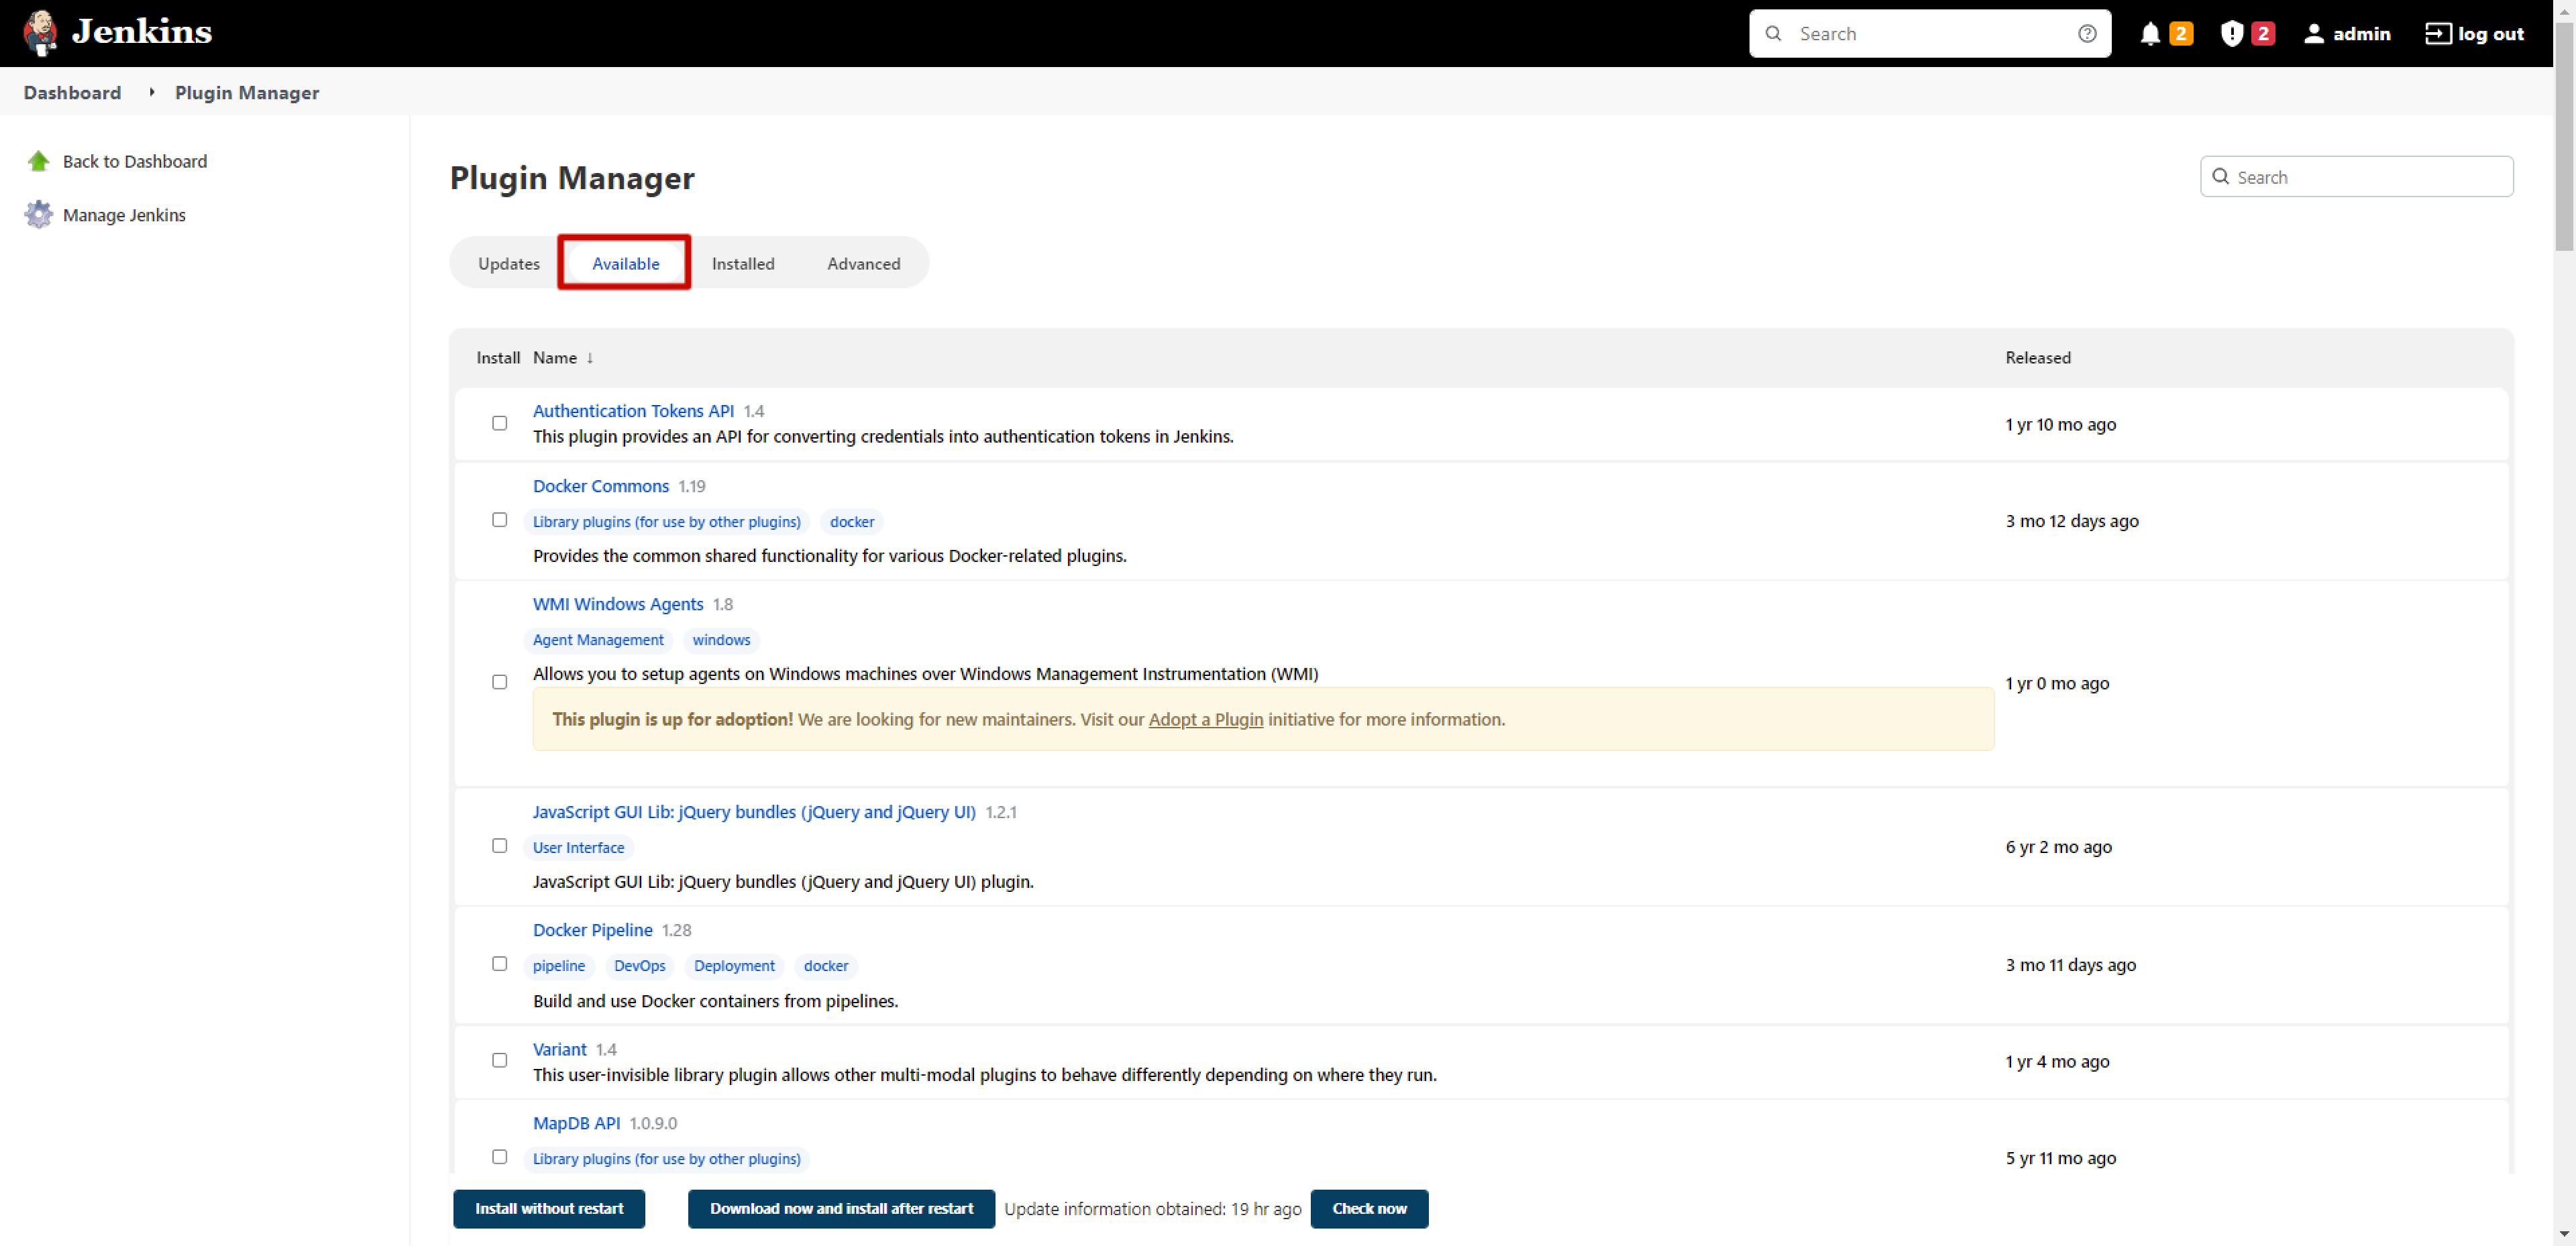Click the docker tag under Docker Commons
The width and height of the screenshot is (2576, 1246).
coord(852,521)
